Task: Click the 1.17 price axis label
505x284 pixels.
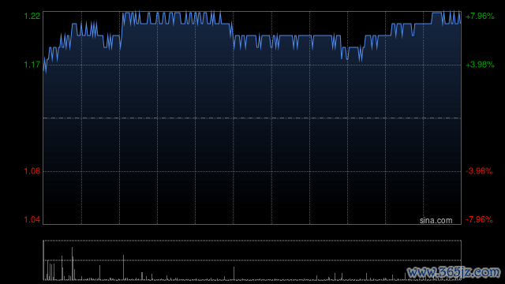Action: (32, 65)
